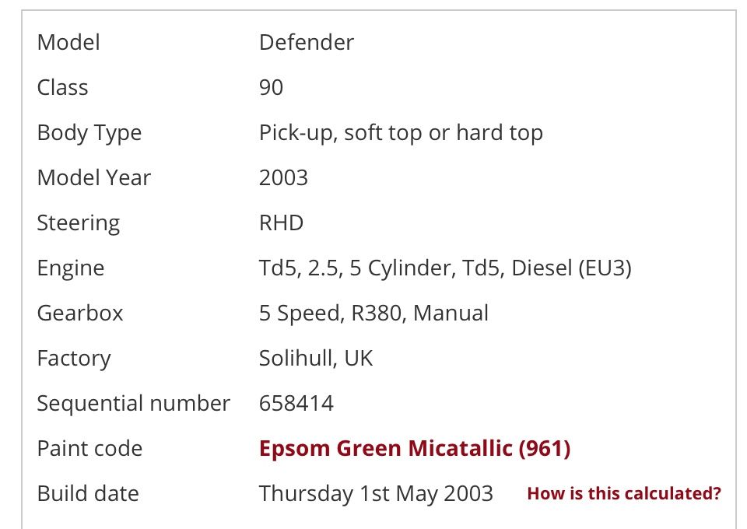This screenshot has width=747, height=529.
Task: Select the Factory label
Action: (x=74, y=359)
